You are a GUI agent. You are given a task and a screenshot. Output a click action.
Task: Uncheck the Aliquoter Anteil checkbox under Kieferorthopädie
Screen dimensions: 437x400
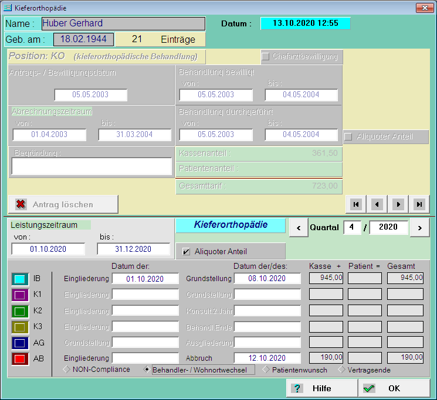[187, 252]
